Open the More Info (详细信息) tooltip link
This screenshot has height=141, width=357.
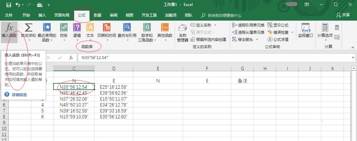[19, 95]
